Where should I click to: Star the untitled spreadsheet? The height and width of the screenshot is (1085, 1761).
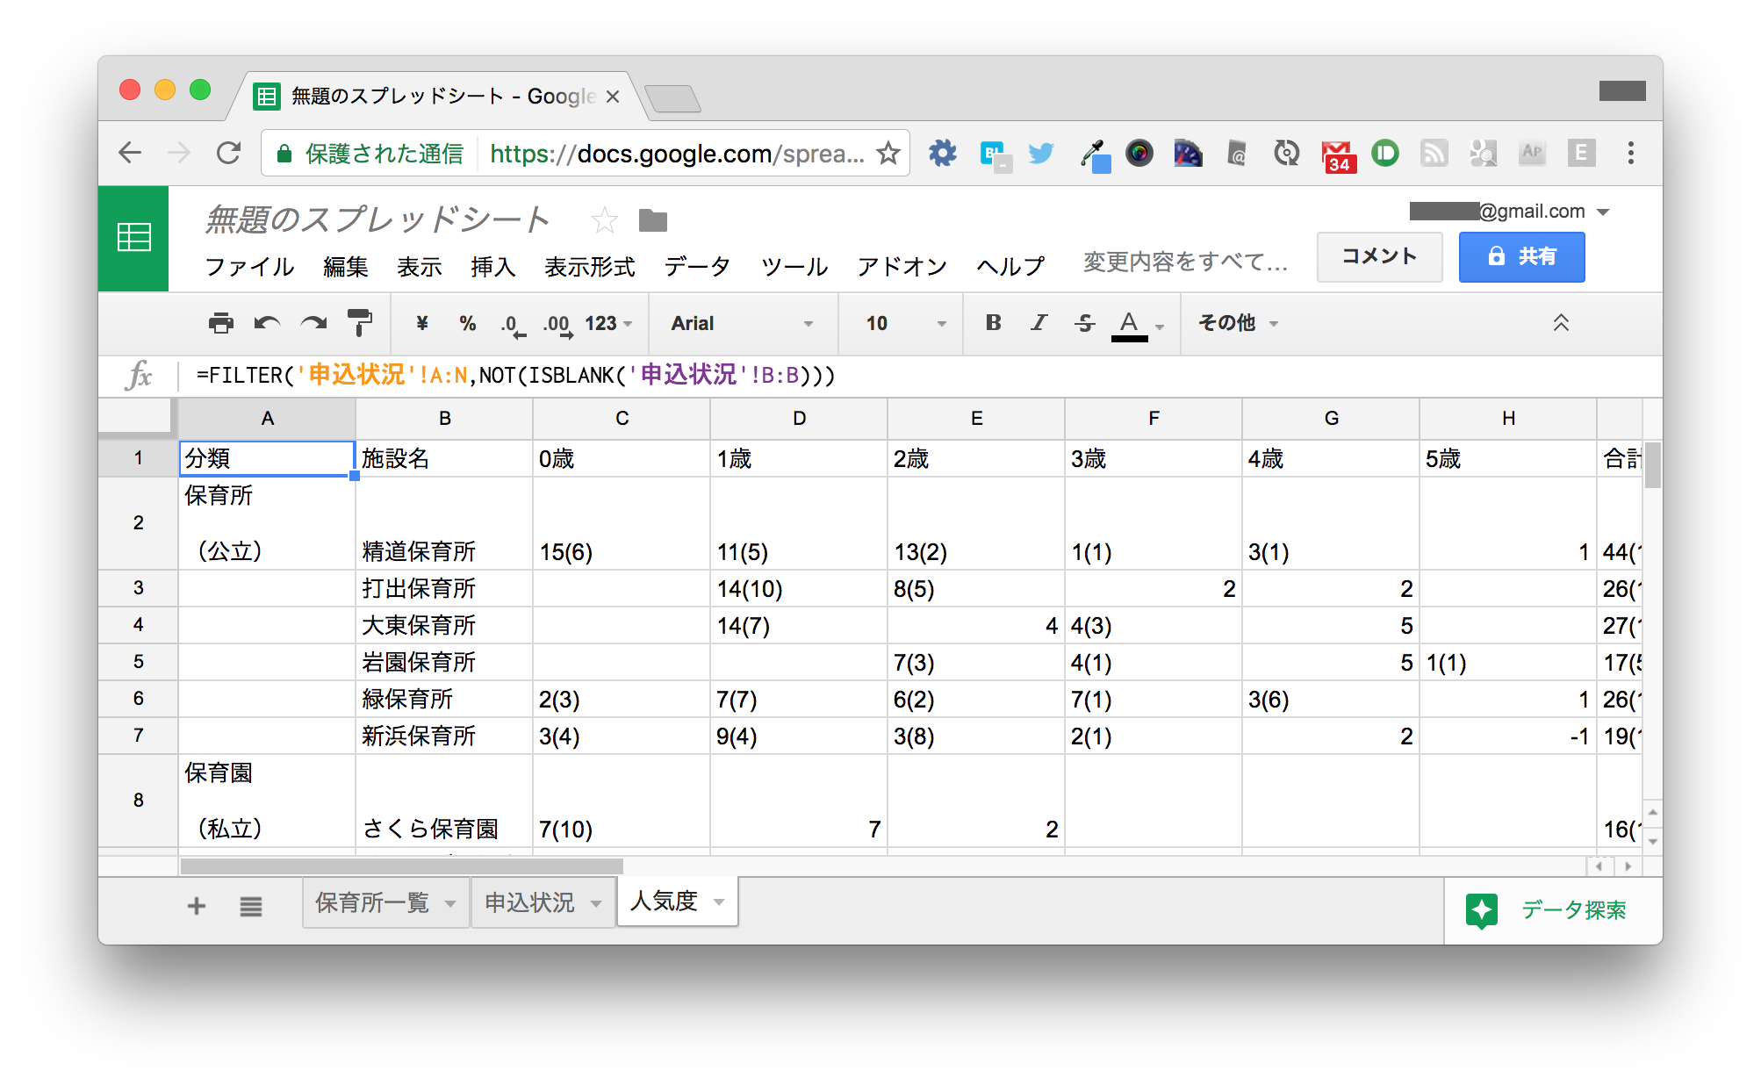click(604, 219)
